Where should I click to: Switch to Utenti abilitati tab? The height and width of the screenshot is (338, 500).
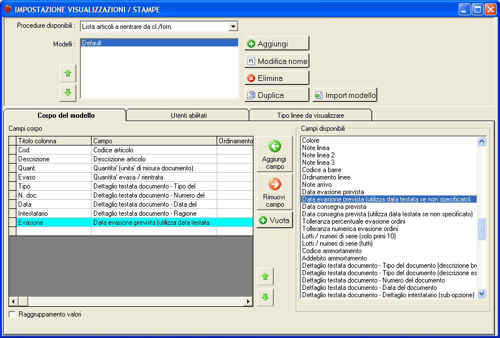[x=188, y=115]
